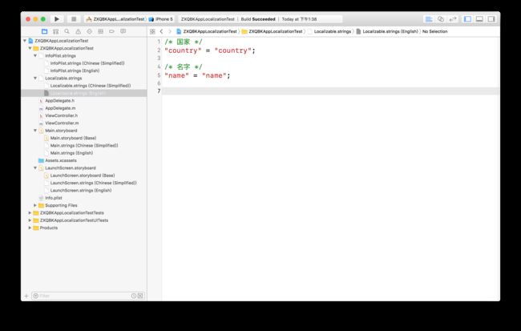Image resolution: width=521 pixels, height=331 pixels.
Task: Collapse the root ZXQBKAppLocalizationTest project
Action: [x=25, y=41]
